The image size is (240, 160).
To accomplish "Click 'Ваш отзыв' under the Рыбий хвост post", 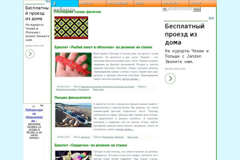I will 98,90.
